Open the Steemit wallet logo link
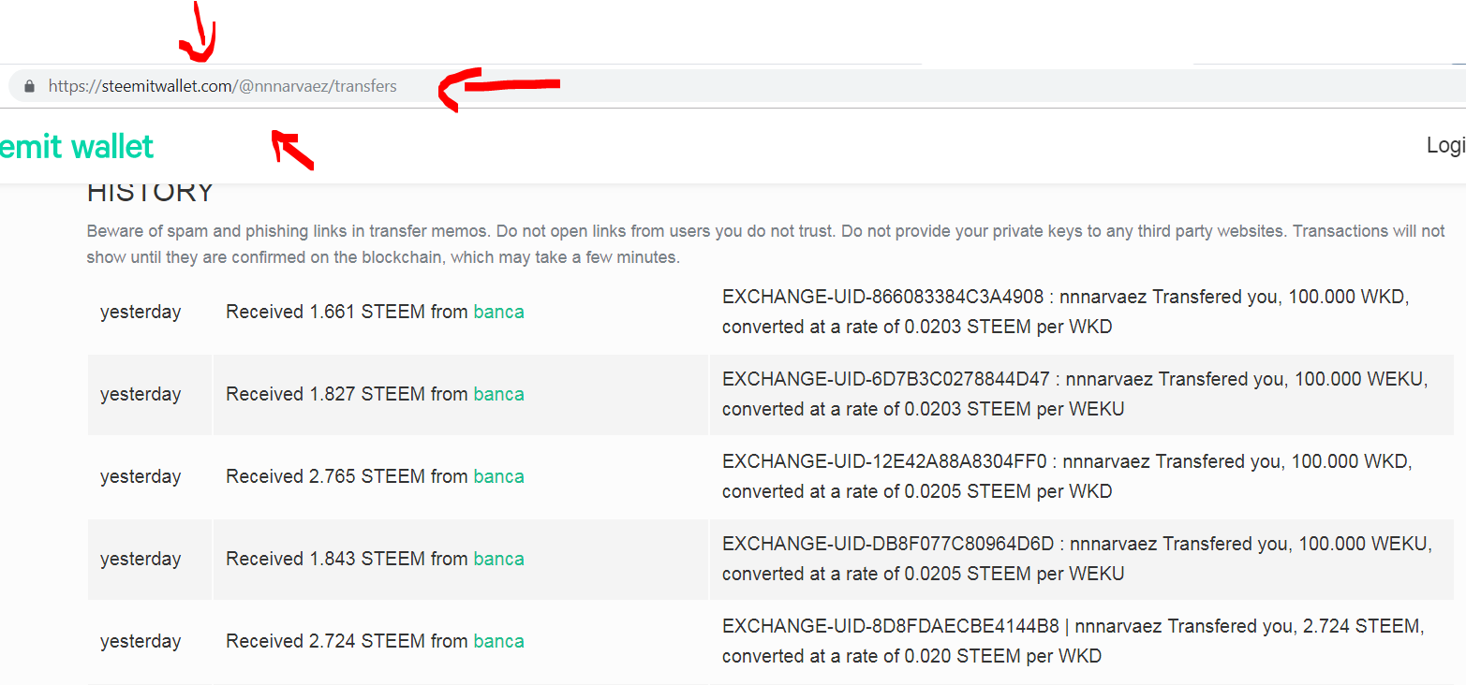The image size is (1466, 685). pos(77,146)
